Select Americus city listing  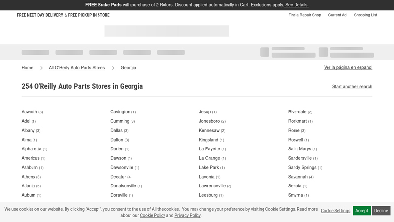point(33,158)
